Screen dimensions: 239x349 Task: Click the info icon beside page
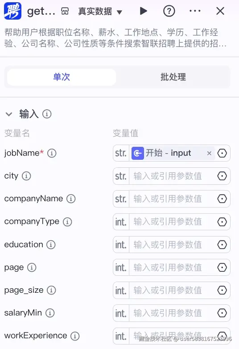click(32, 267)
